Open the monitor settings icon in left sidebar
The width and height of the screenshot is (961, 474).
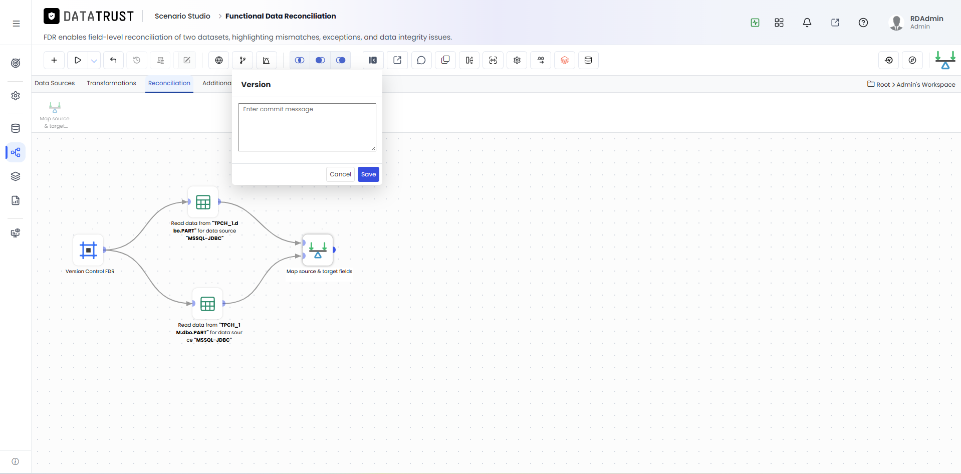coord(16,233)
